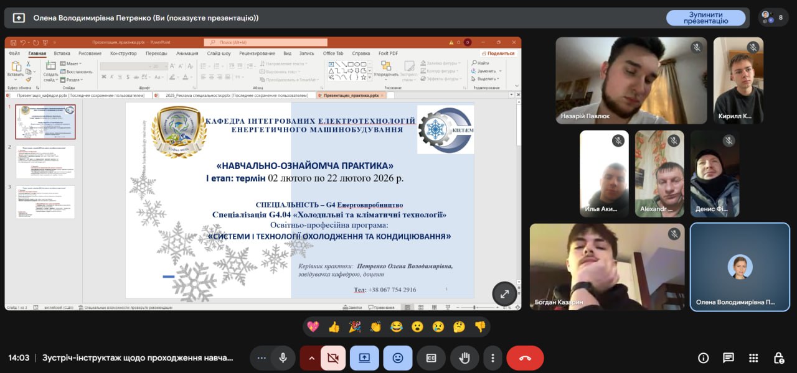Raise hand in the meeting
This screenshot has height=373, width=797.
click(x=464, y=358)
